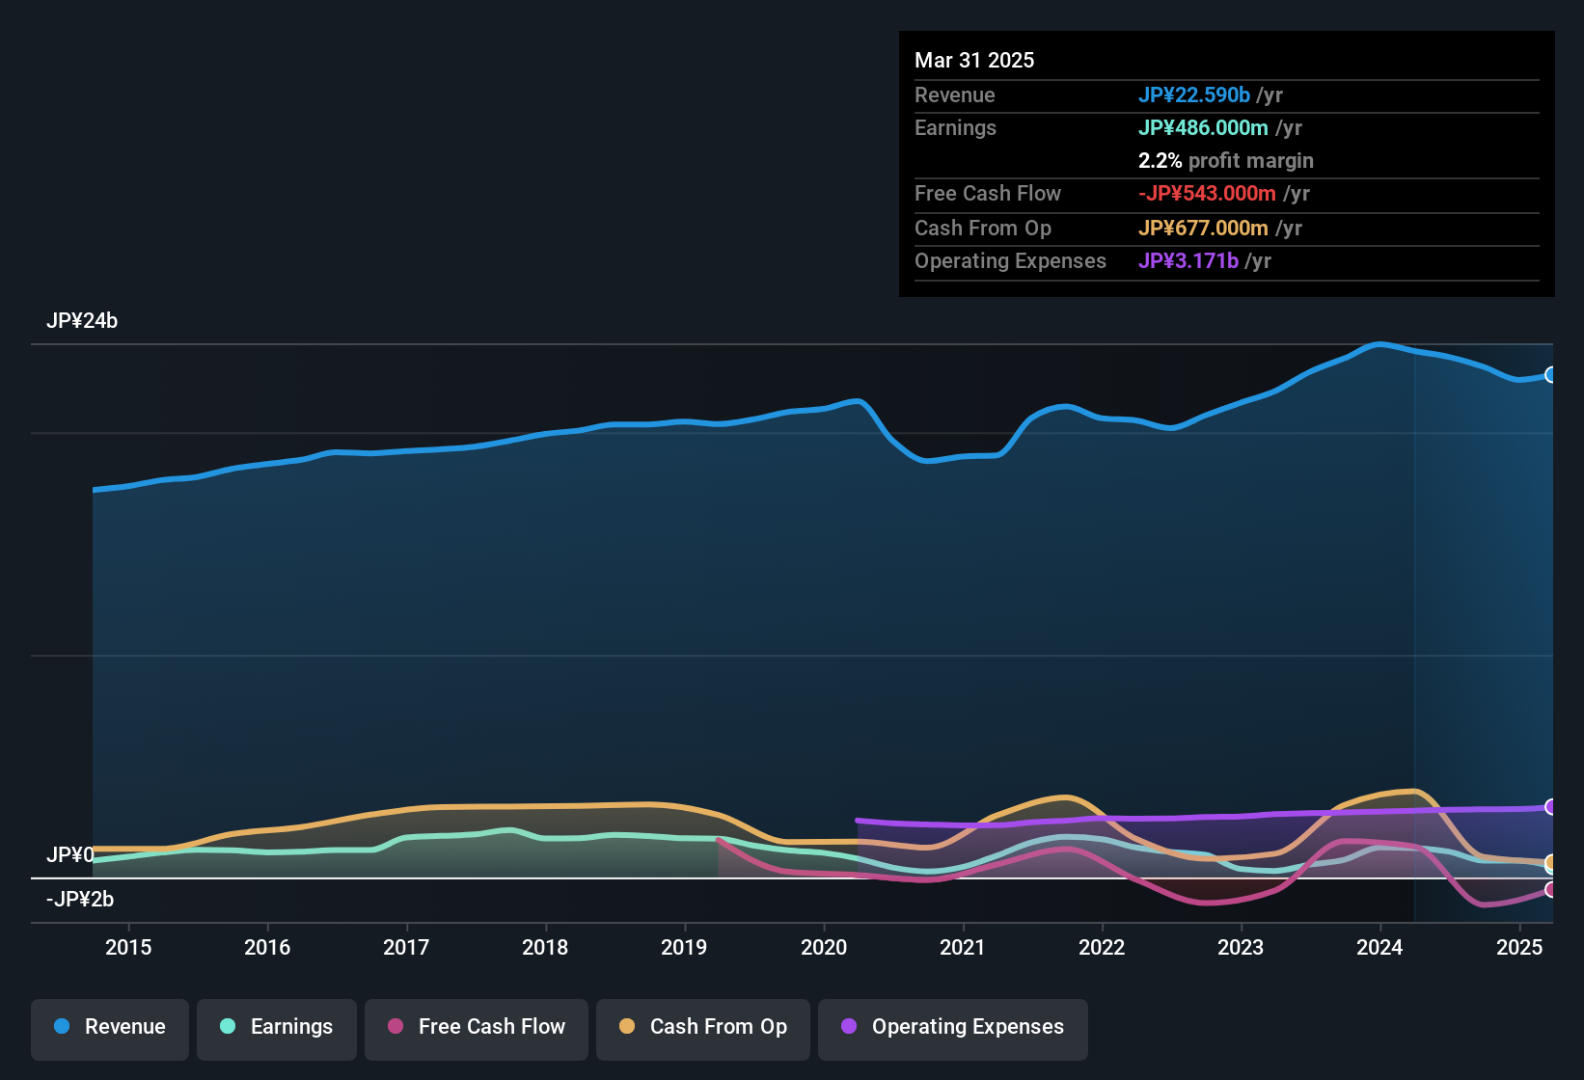Screen dimensions: 1584x1080
Task: Click the 2022 x-axis label
Action: coord(1102,947)
